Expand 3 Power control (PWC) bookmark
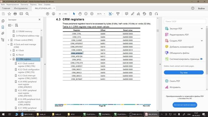Screen dimensions: 208x117 click(x=8, y=40)
